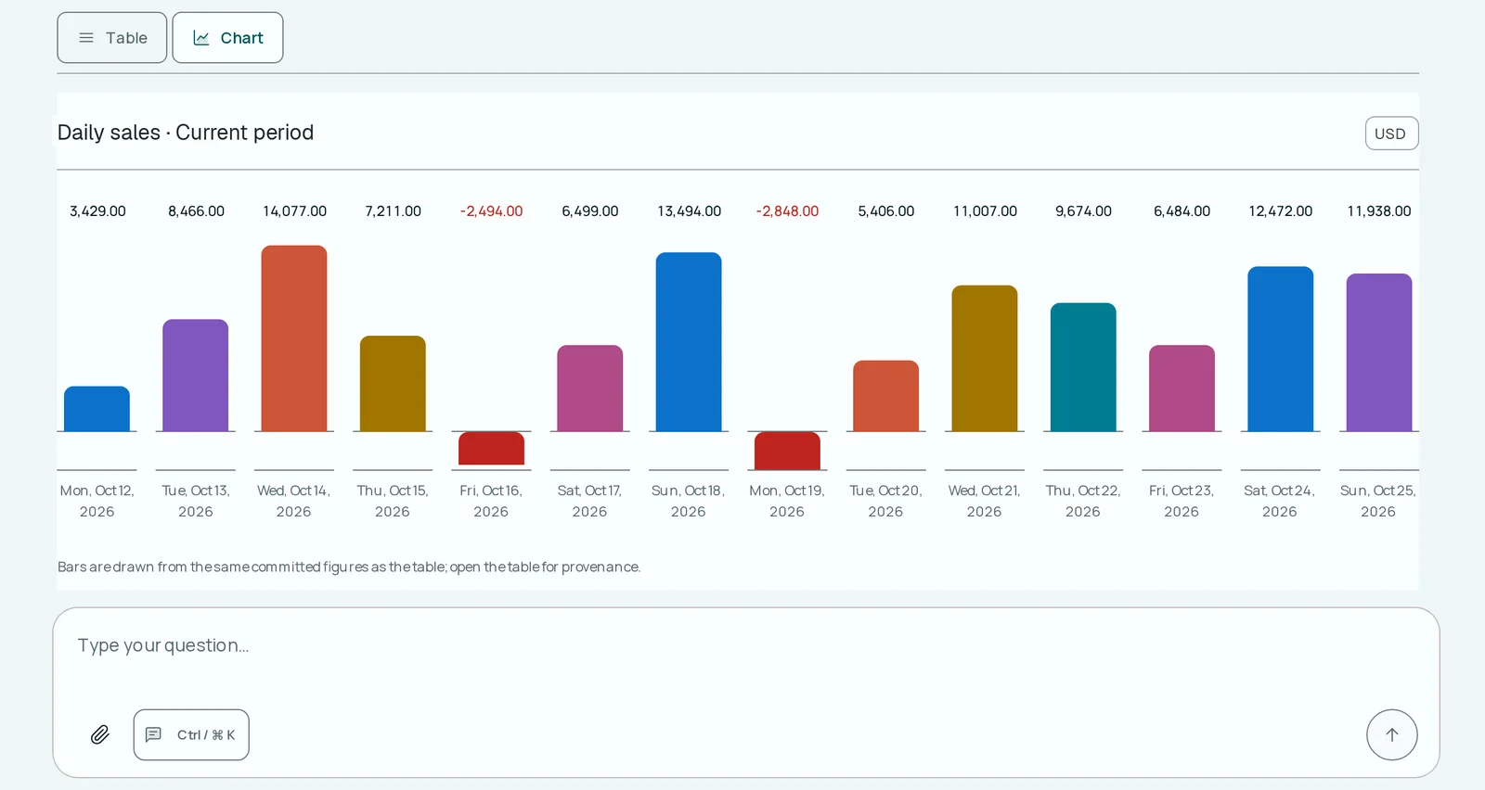
Task: Click the value 11,938.00
Action: [1379, 211]
